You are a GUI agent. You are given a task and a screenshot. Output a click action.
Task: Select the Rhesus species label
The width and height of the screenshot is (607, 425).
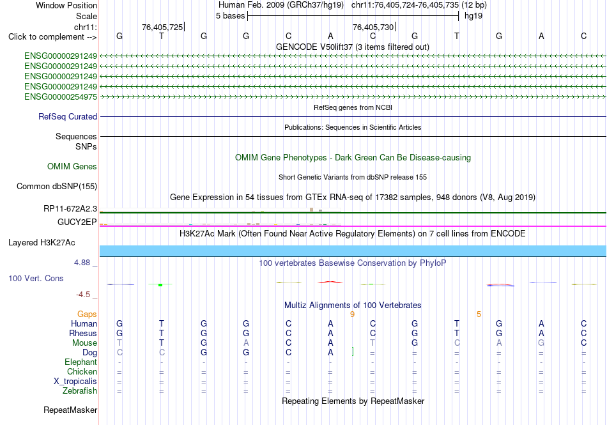point(83,333)
